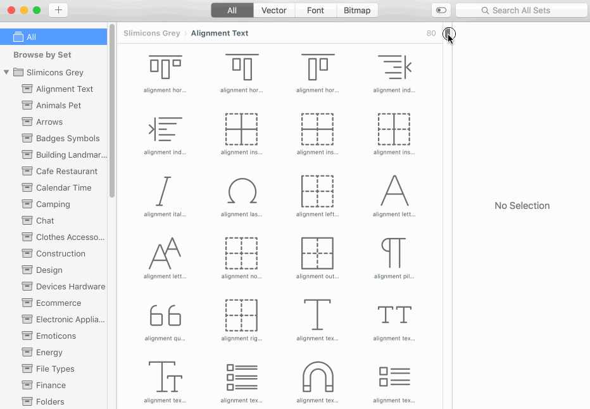Viewport: 590px width, 409px height.
Task: Switch to the Vector filter tab
Action: 273,10
